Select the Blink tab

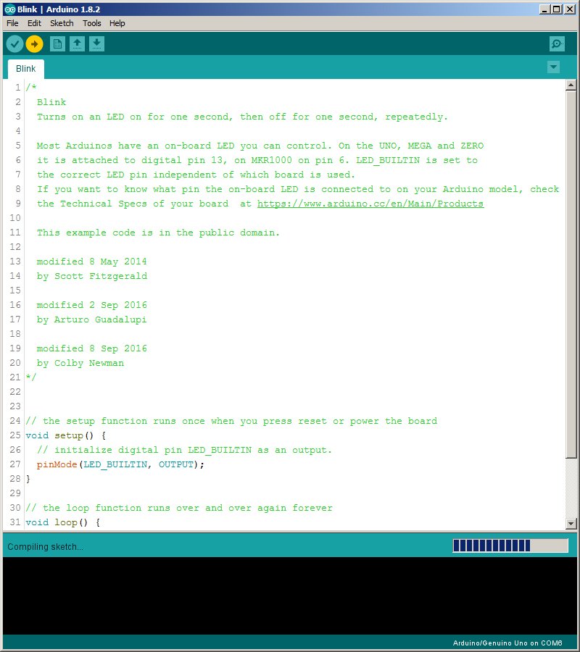click(26, 69)
